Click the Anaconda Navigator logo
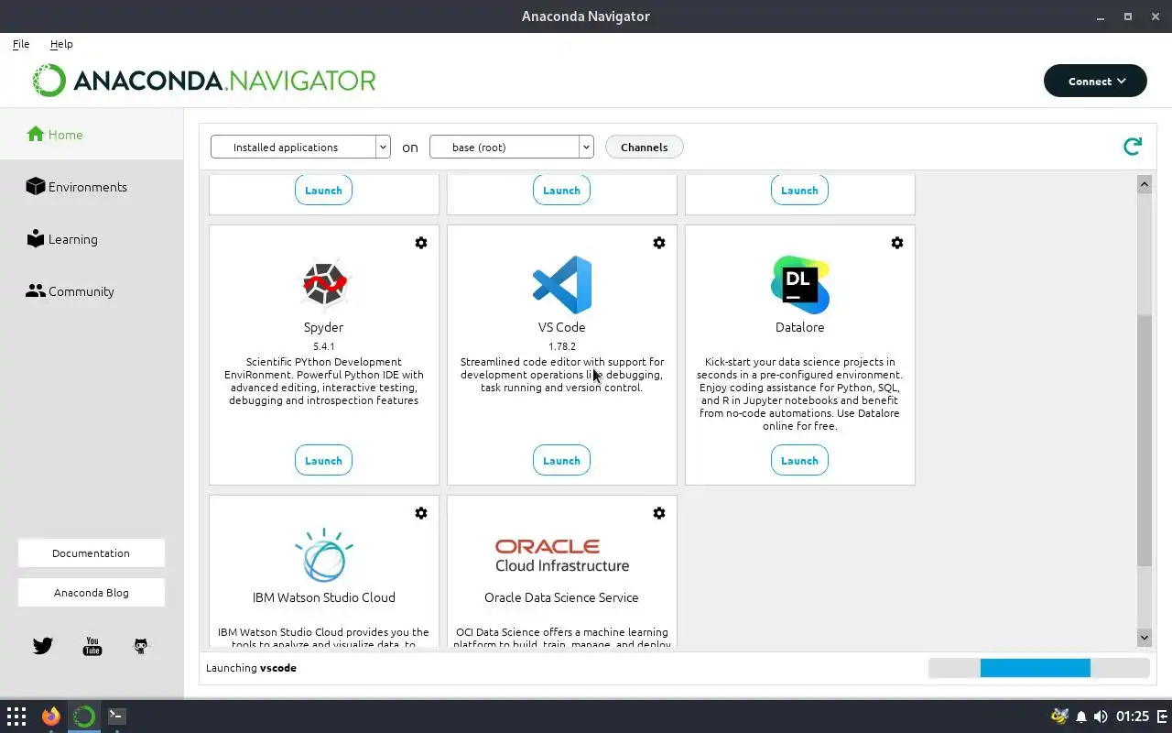This screenshot has width=1172, height=733. point(204,81)
